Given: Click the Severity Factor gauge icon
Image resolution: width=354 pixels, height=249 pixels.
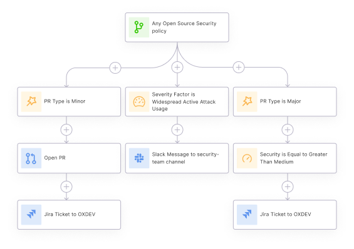Looking at the screenshot, I should click(x=139, y=101).
